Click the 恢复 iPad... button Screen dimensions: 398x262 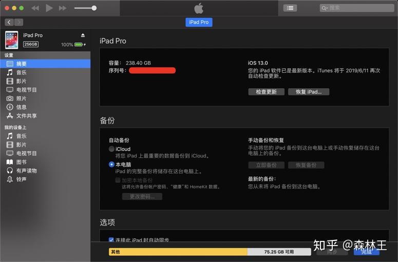coord(309,92)
